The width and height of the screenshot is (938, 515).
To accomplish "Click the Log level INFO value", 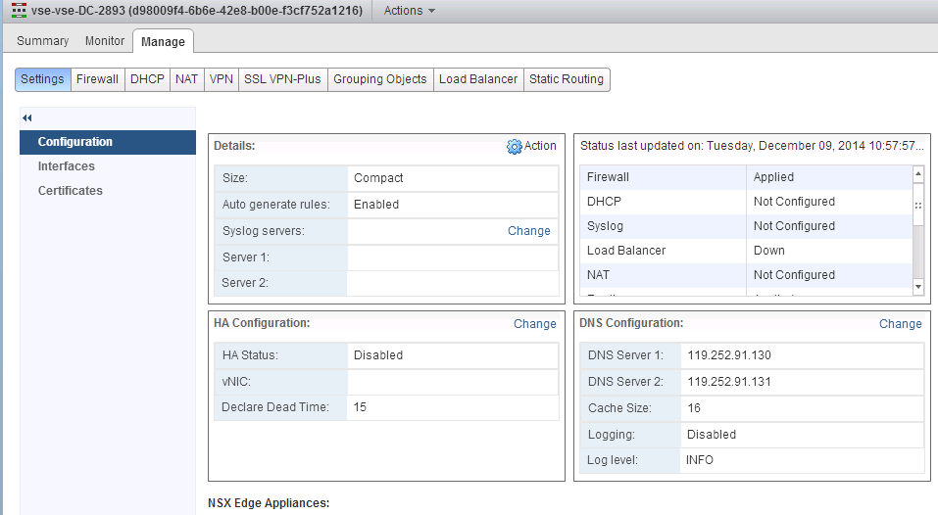I will point(699,460).
